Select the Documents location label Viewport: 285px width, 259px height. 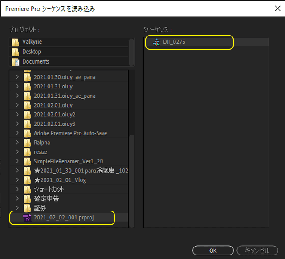tap(36, 61)
